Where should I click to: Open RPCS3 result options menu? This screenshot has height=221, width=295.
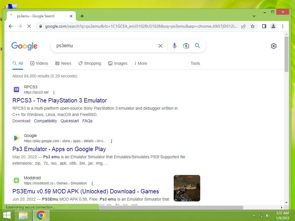click(x=54, y=92)
